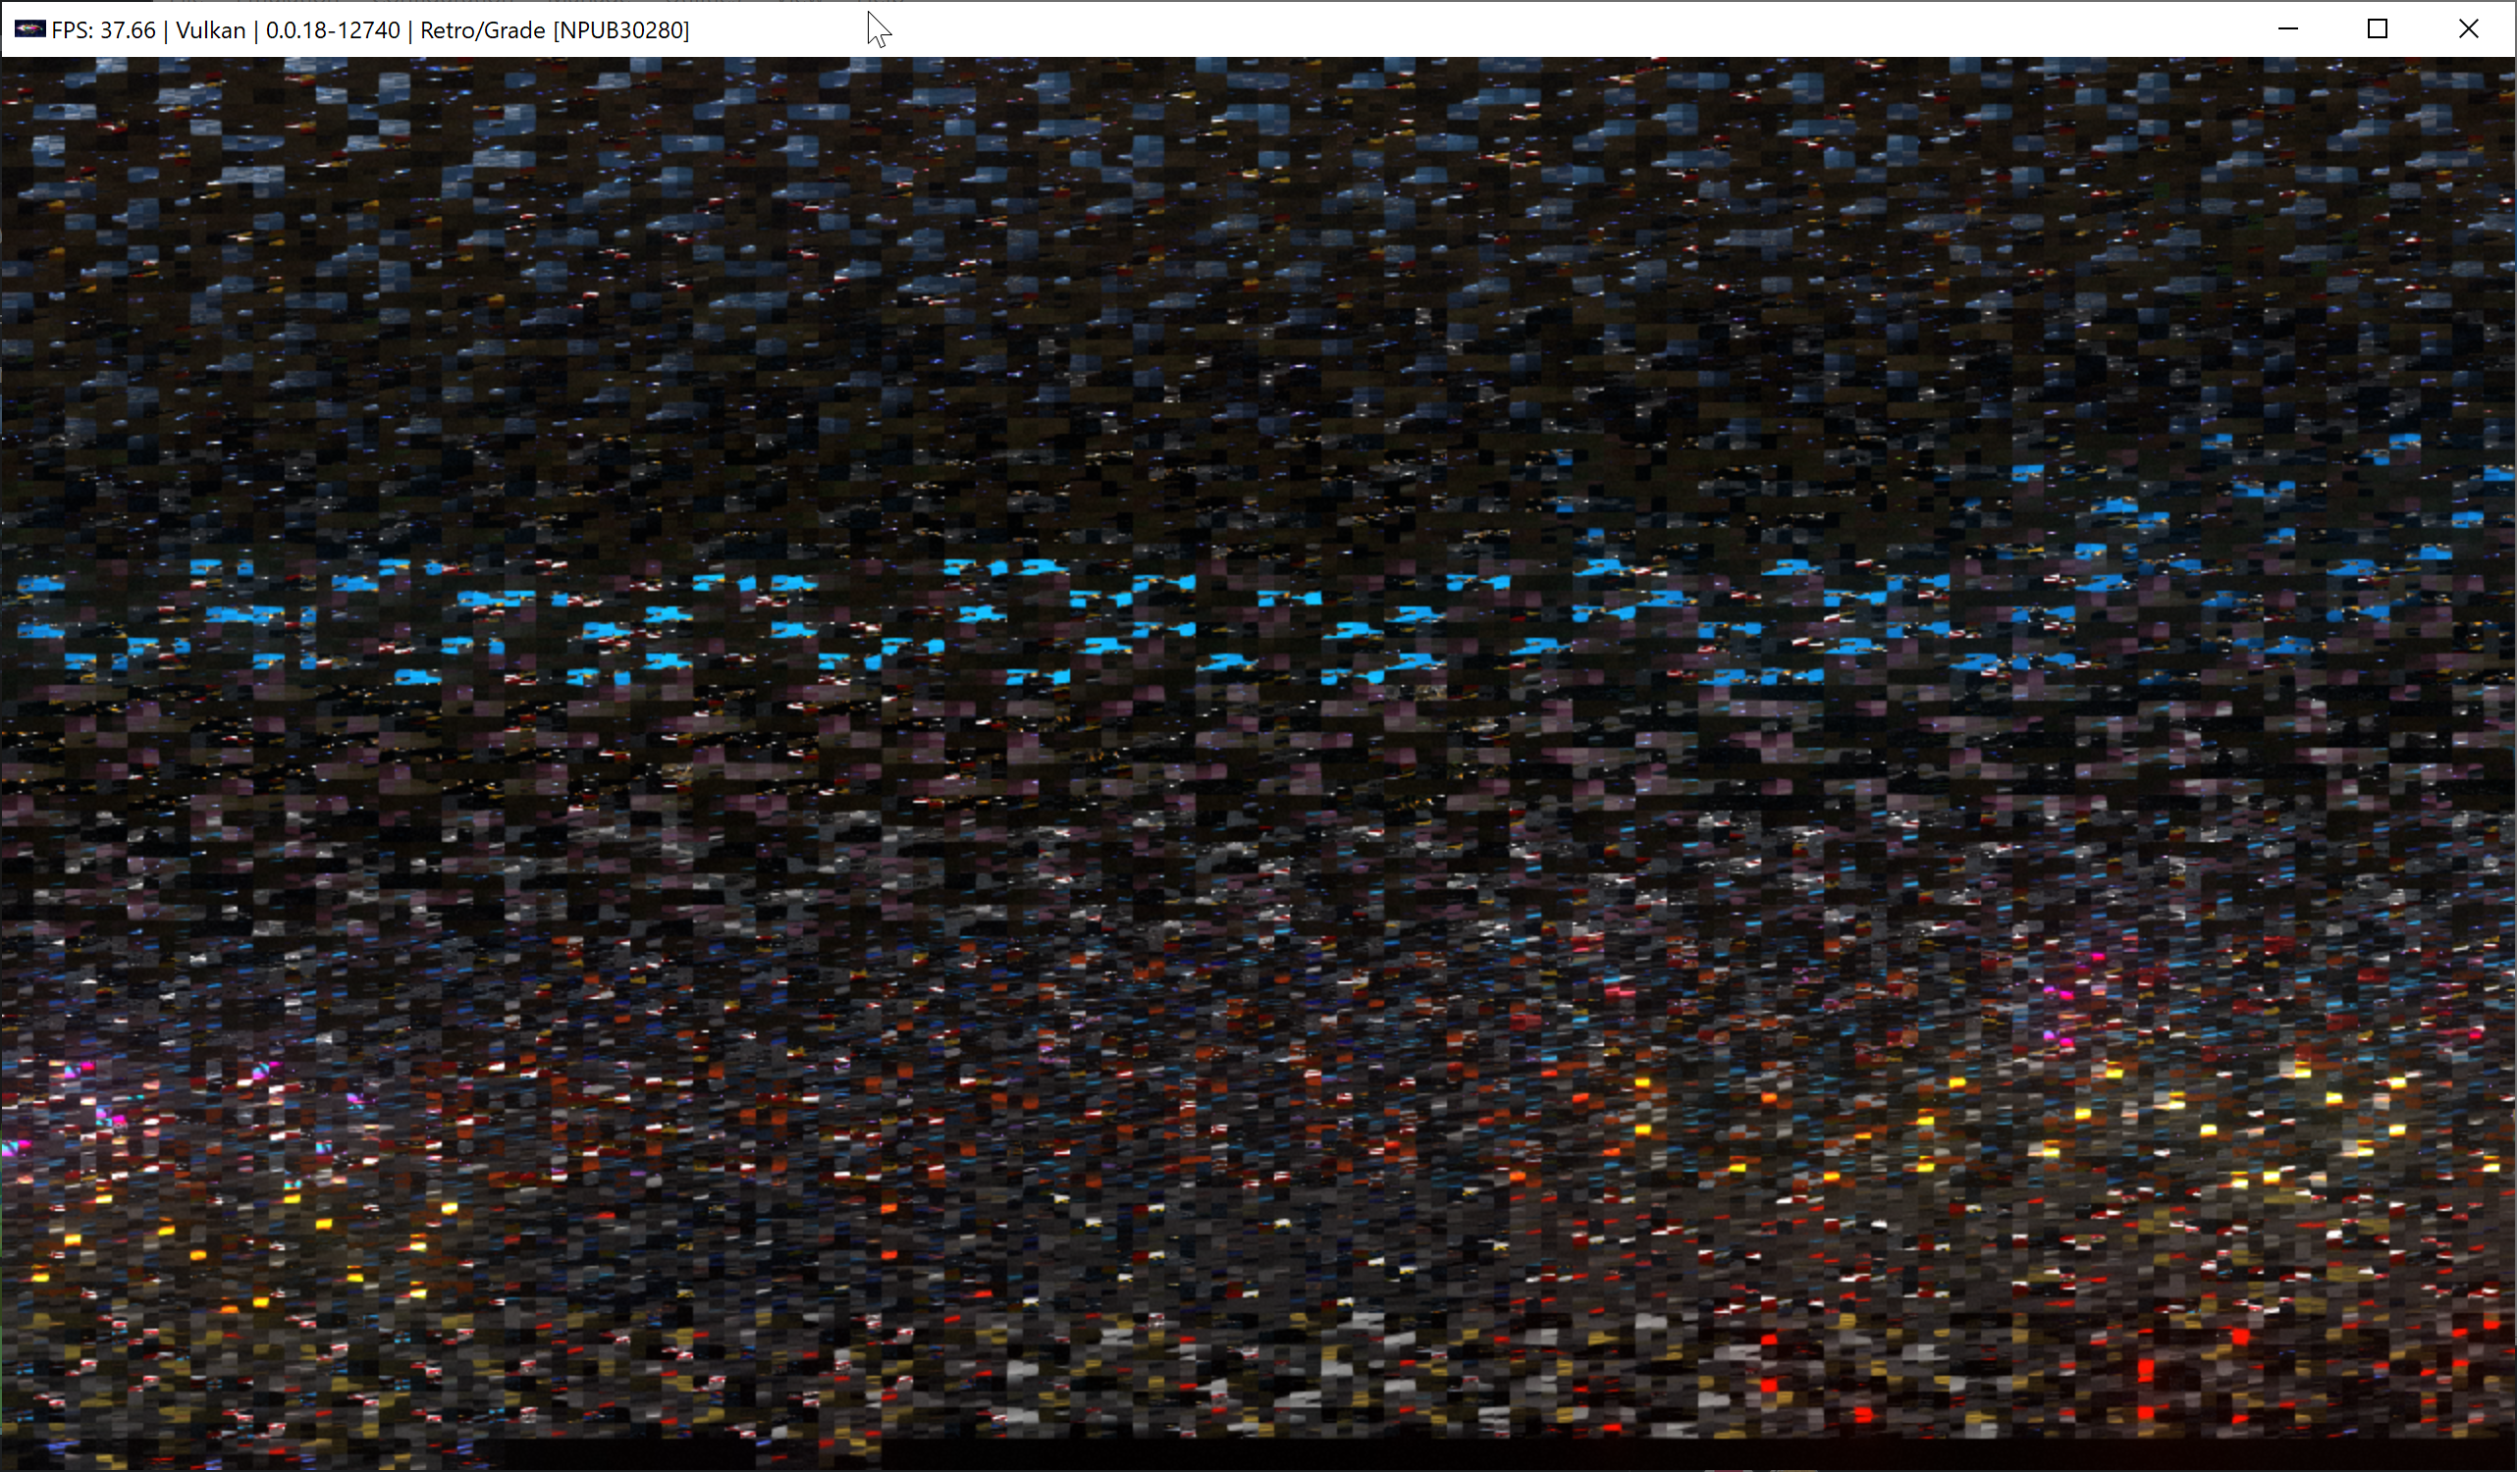Maximize the emulator game window
The height and width of the screenshot is (1472, 2517).
pos(2379,29)
